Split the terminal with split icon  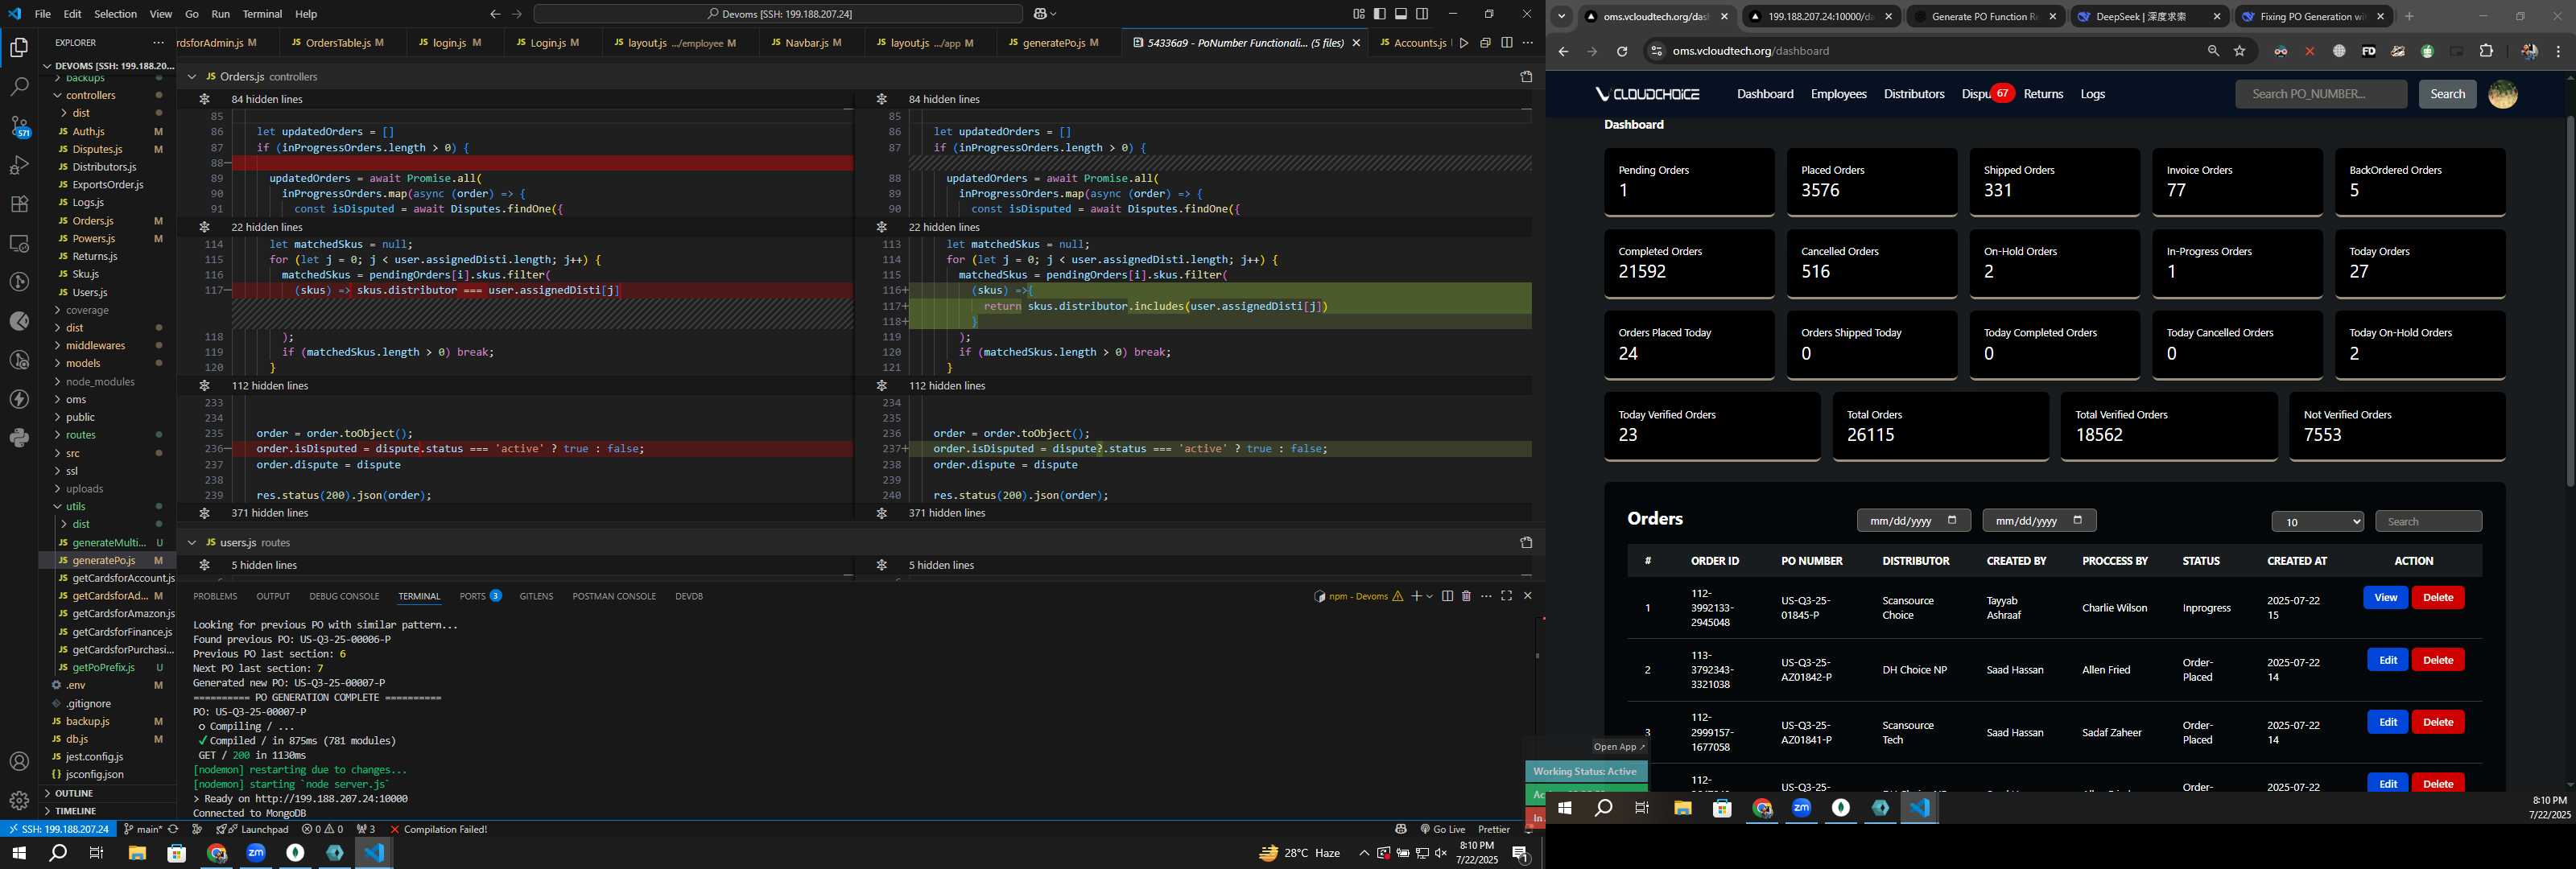[x=1447, y=596]
